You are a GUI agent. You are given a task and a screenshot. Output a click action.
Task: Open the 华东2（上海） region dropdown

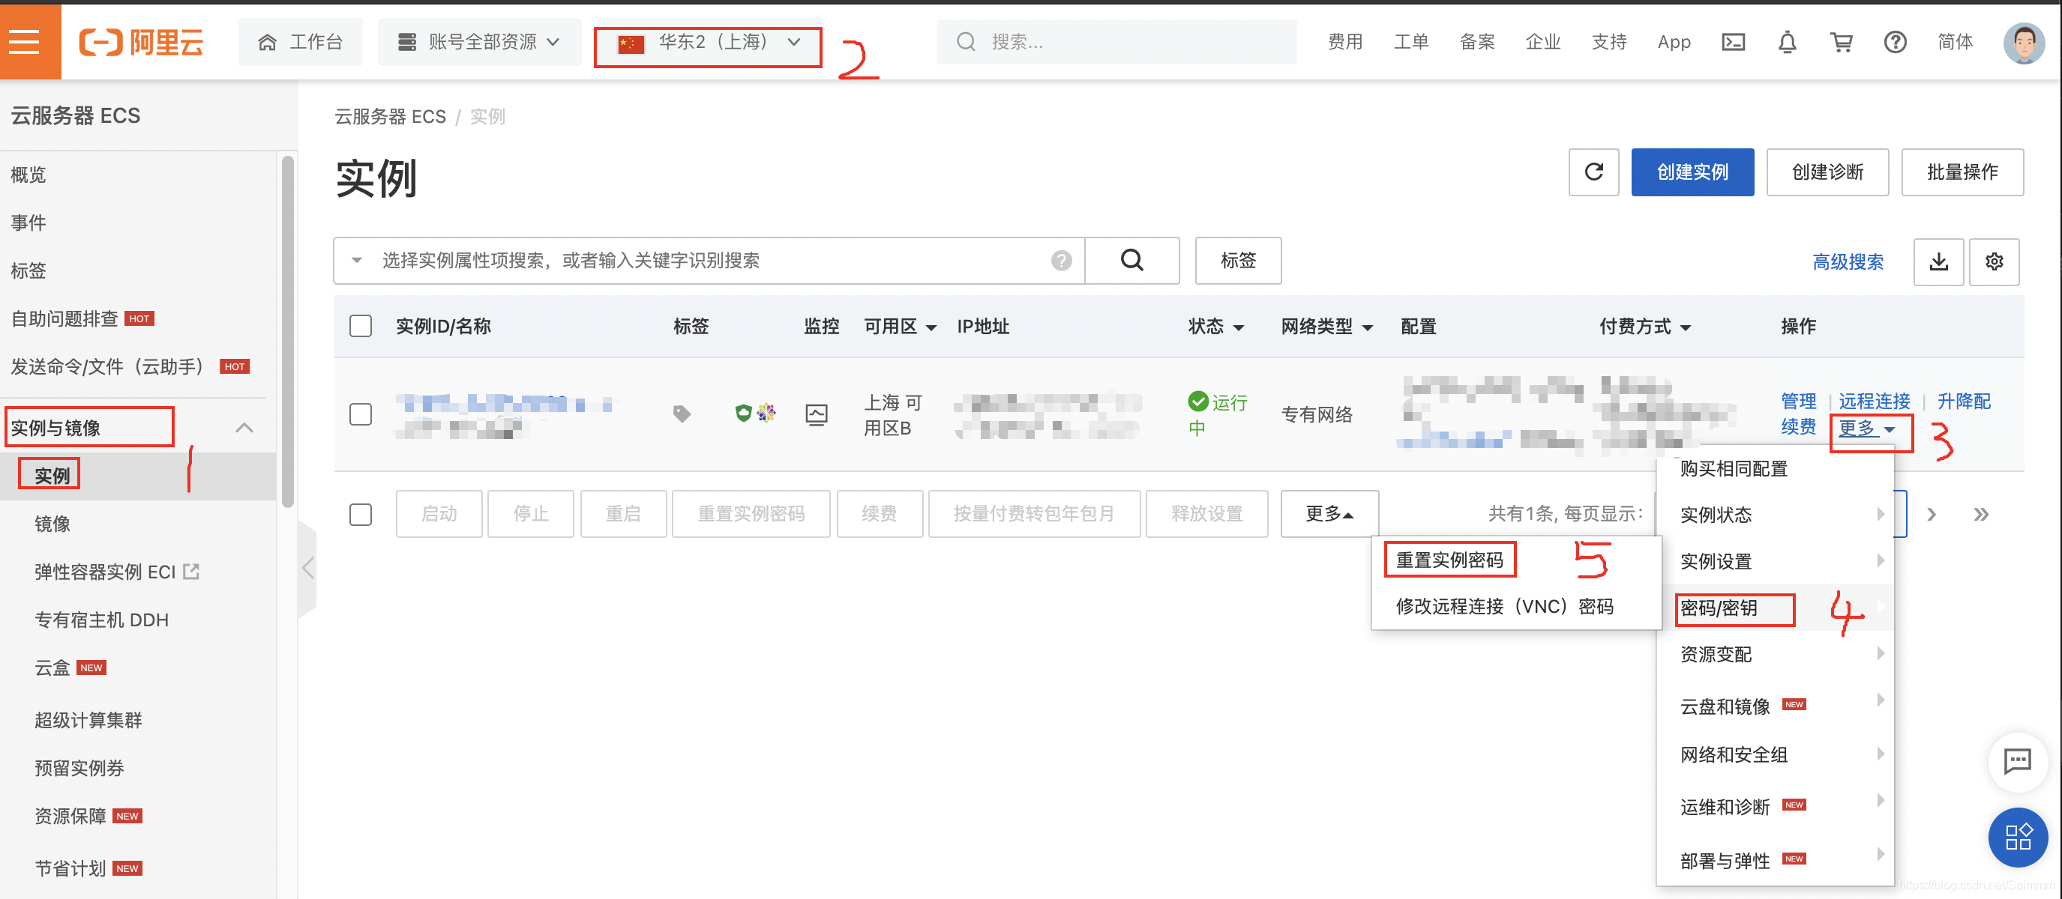pos(708,42)
